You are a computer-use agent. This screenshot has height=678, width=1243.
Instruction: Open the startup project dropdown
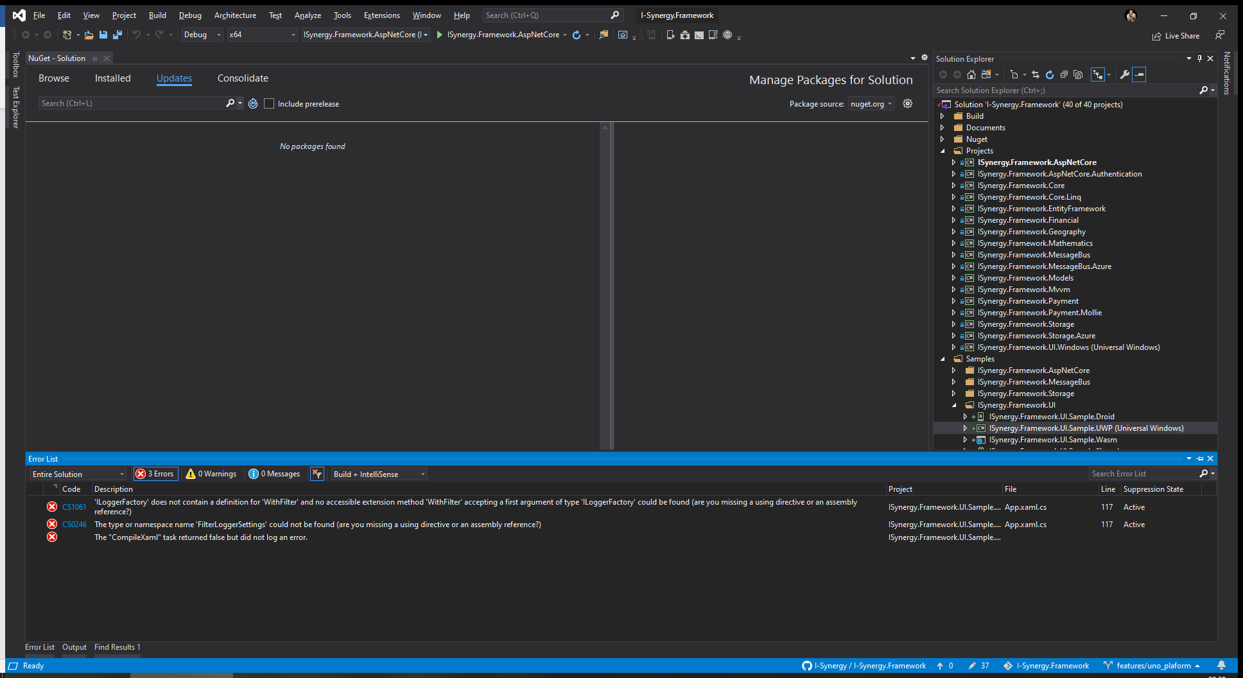tap(366, 35)
